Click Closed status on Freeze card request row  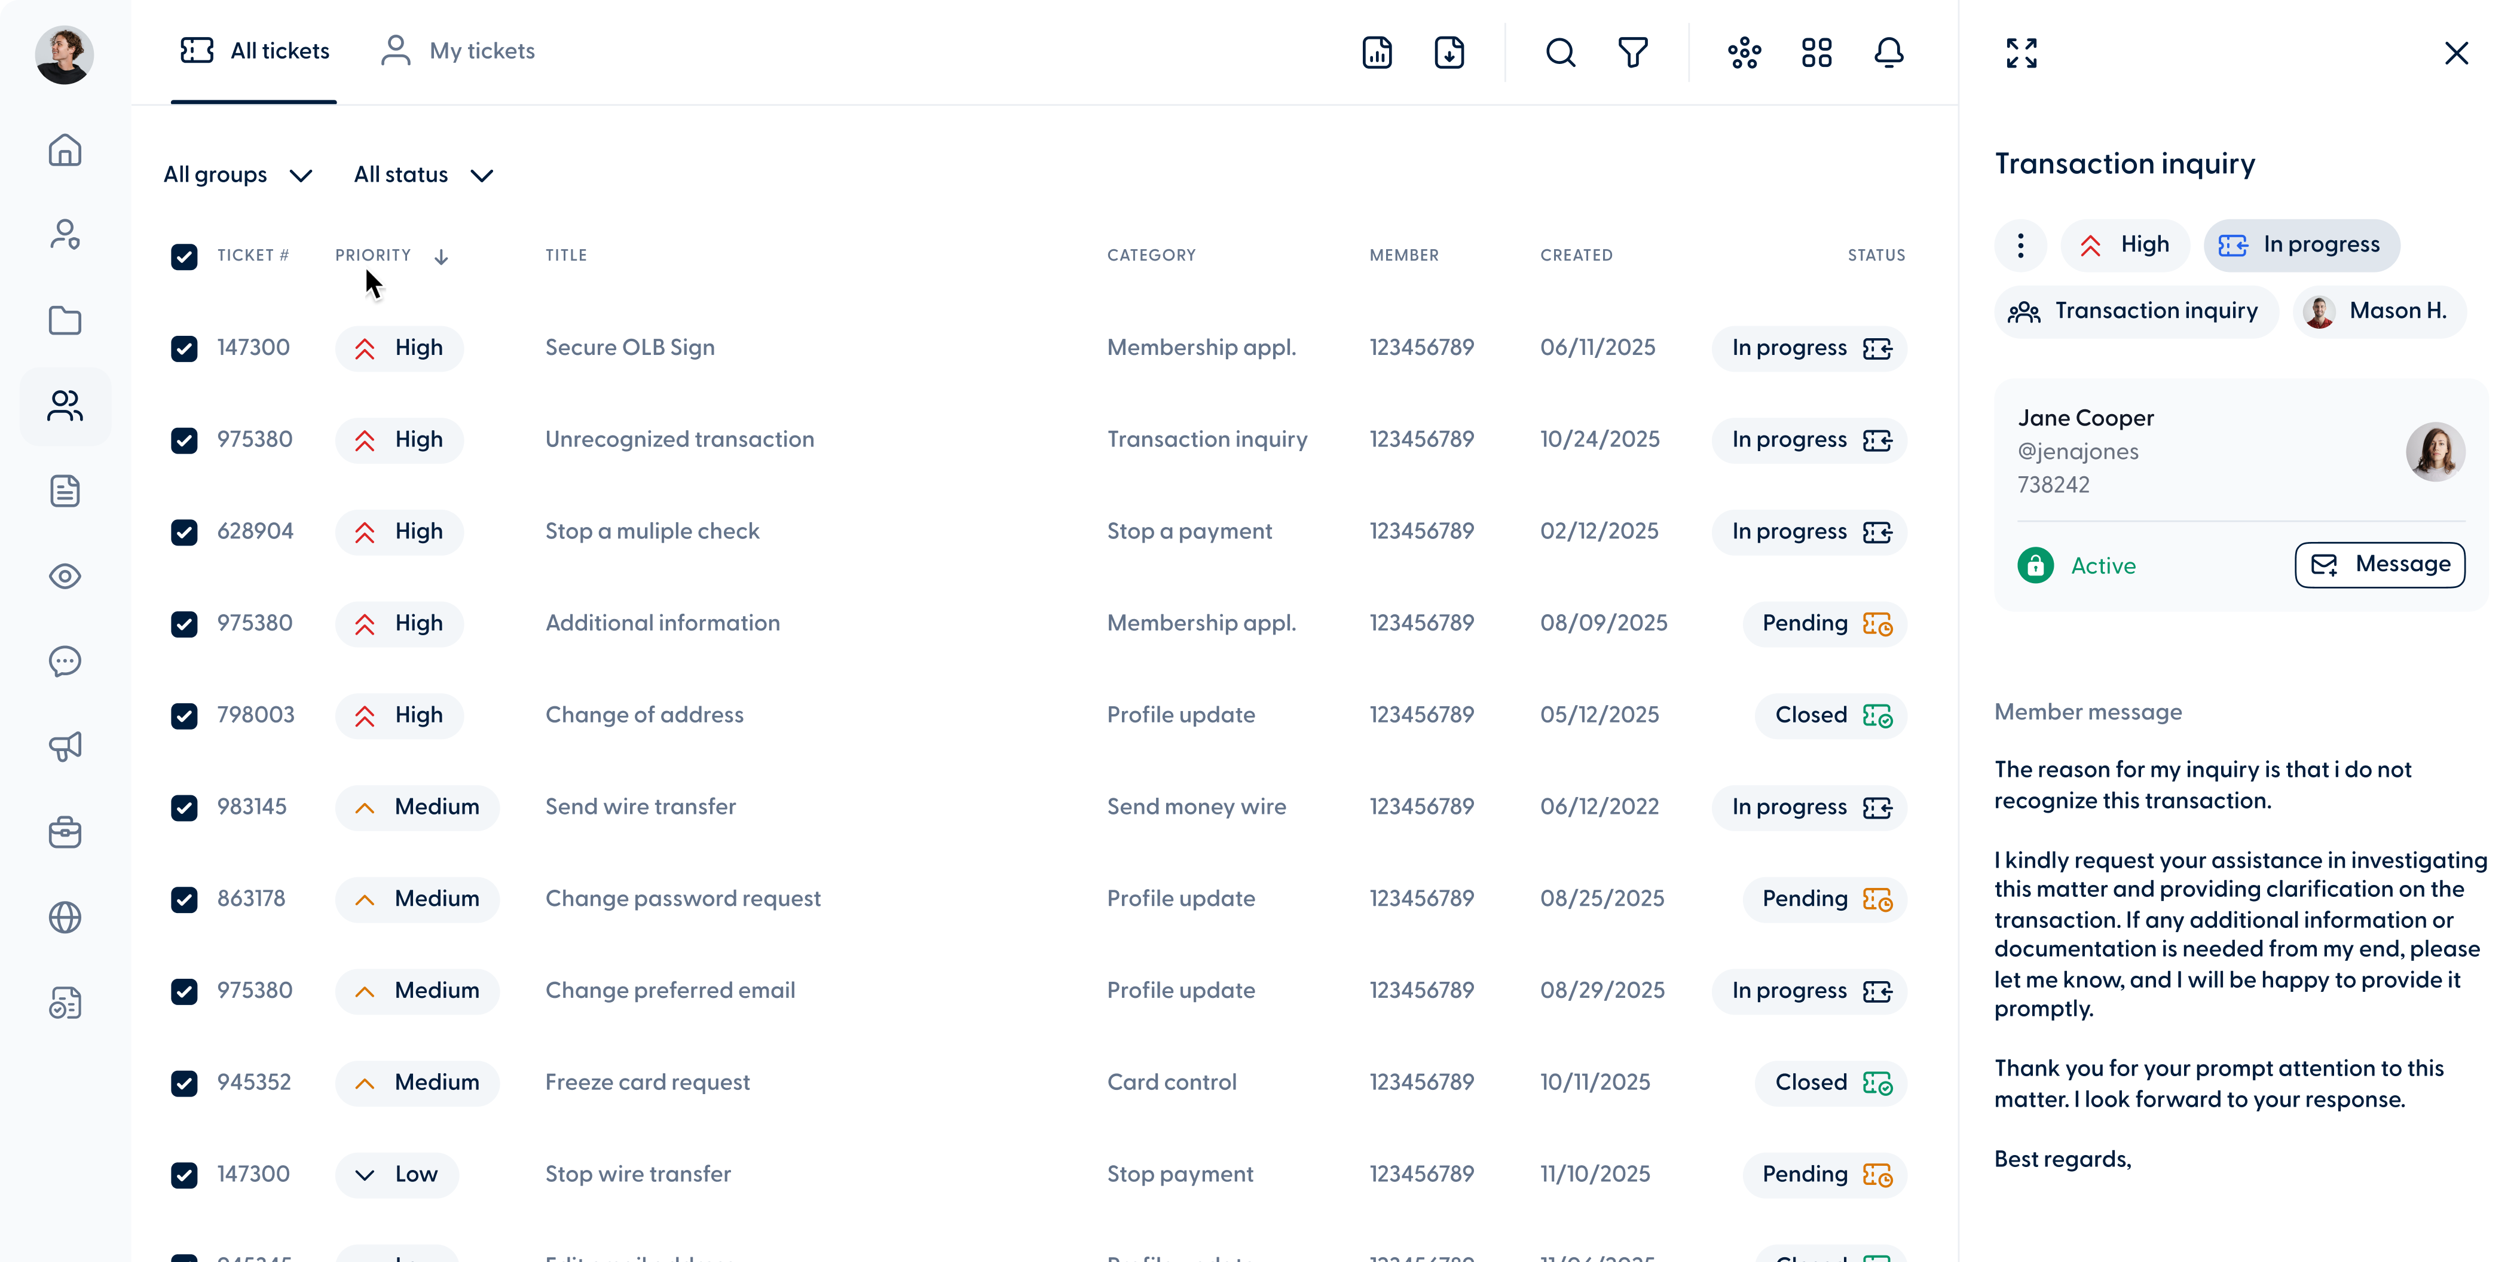point(1831,1083)
